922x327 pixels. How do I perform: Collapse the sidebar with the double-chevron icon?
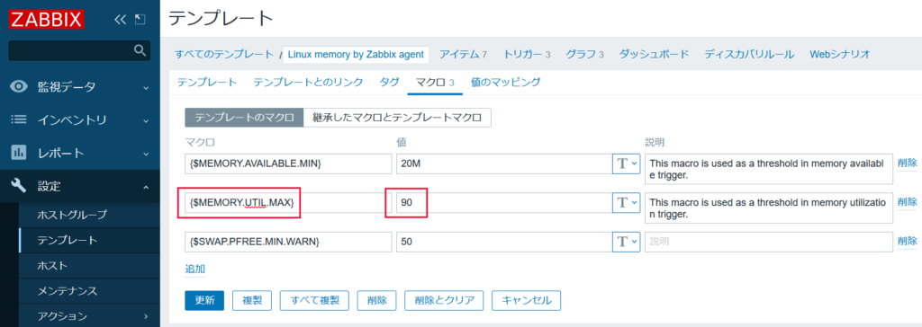(120, 20)
